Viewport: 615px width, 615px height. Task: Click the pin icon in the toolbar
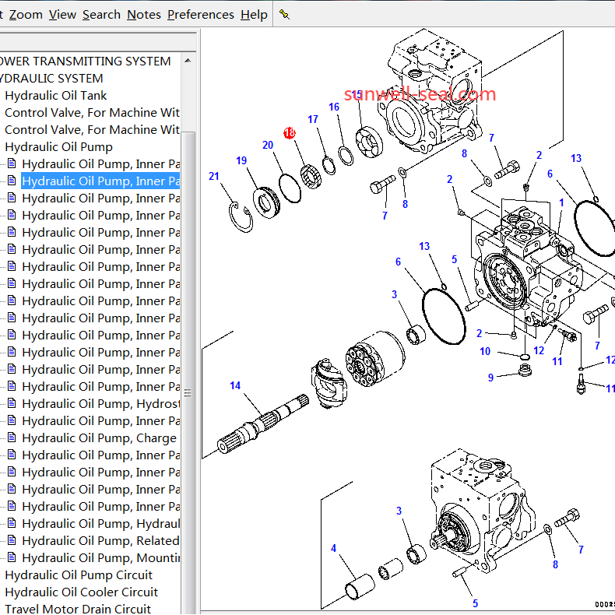pyautogui.click(x=284, y=14)
